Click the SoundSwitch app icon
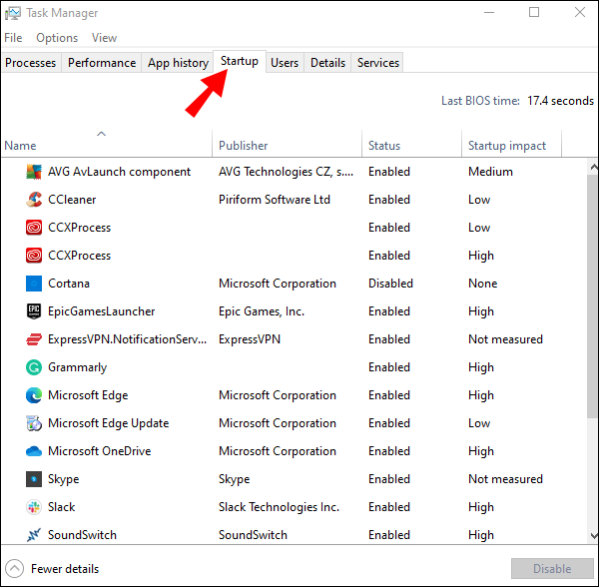The height and width of the screenshot is (587, 599). pos(34,535)
